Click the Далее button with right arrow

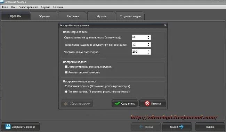pyautogui.click(x=177, y=127)
